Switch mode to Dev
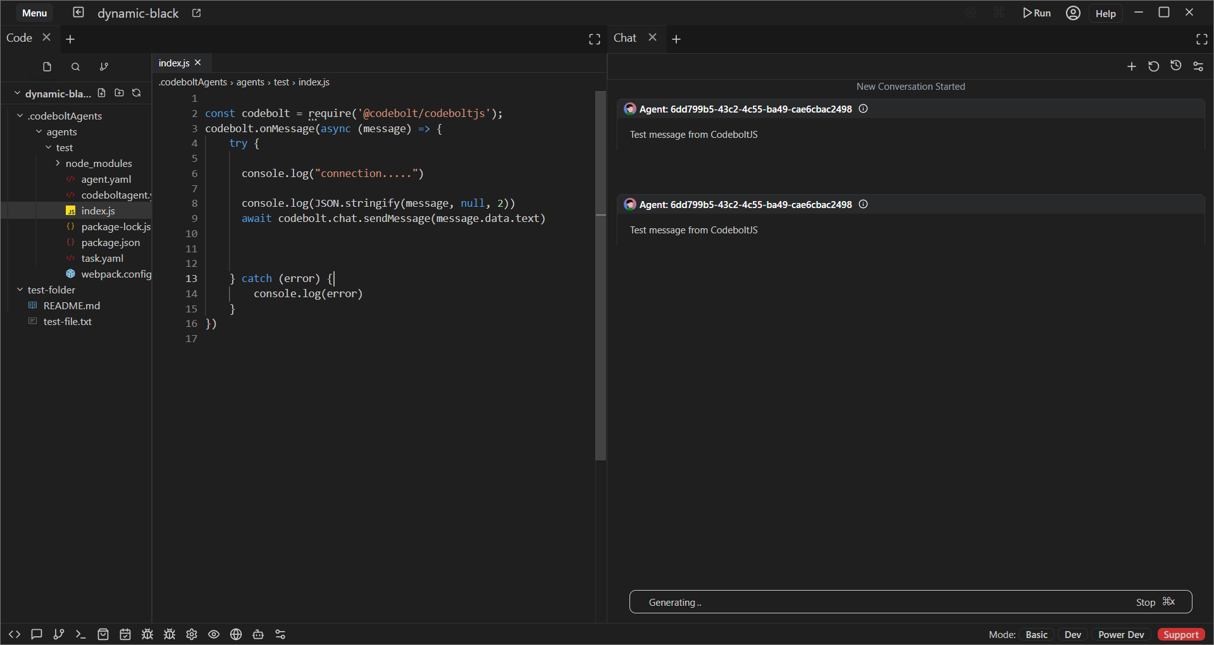1214x645 pixels. pyautogui.click(x=1073, y=634)
